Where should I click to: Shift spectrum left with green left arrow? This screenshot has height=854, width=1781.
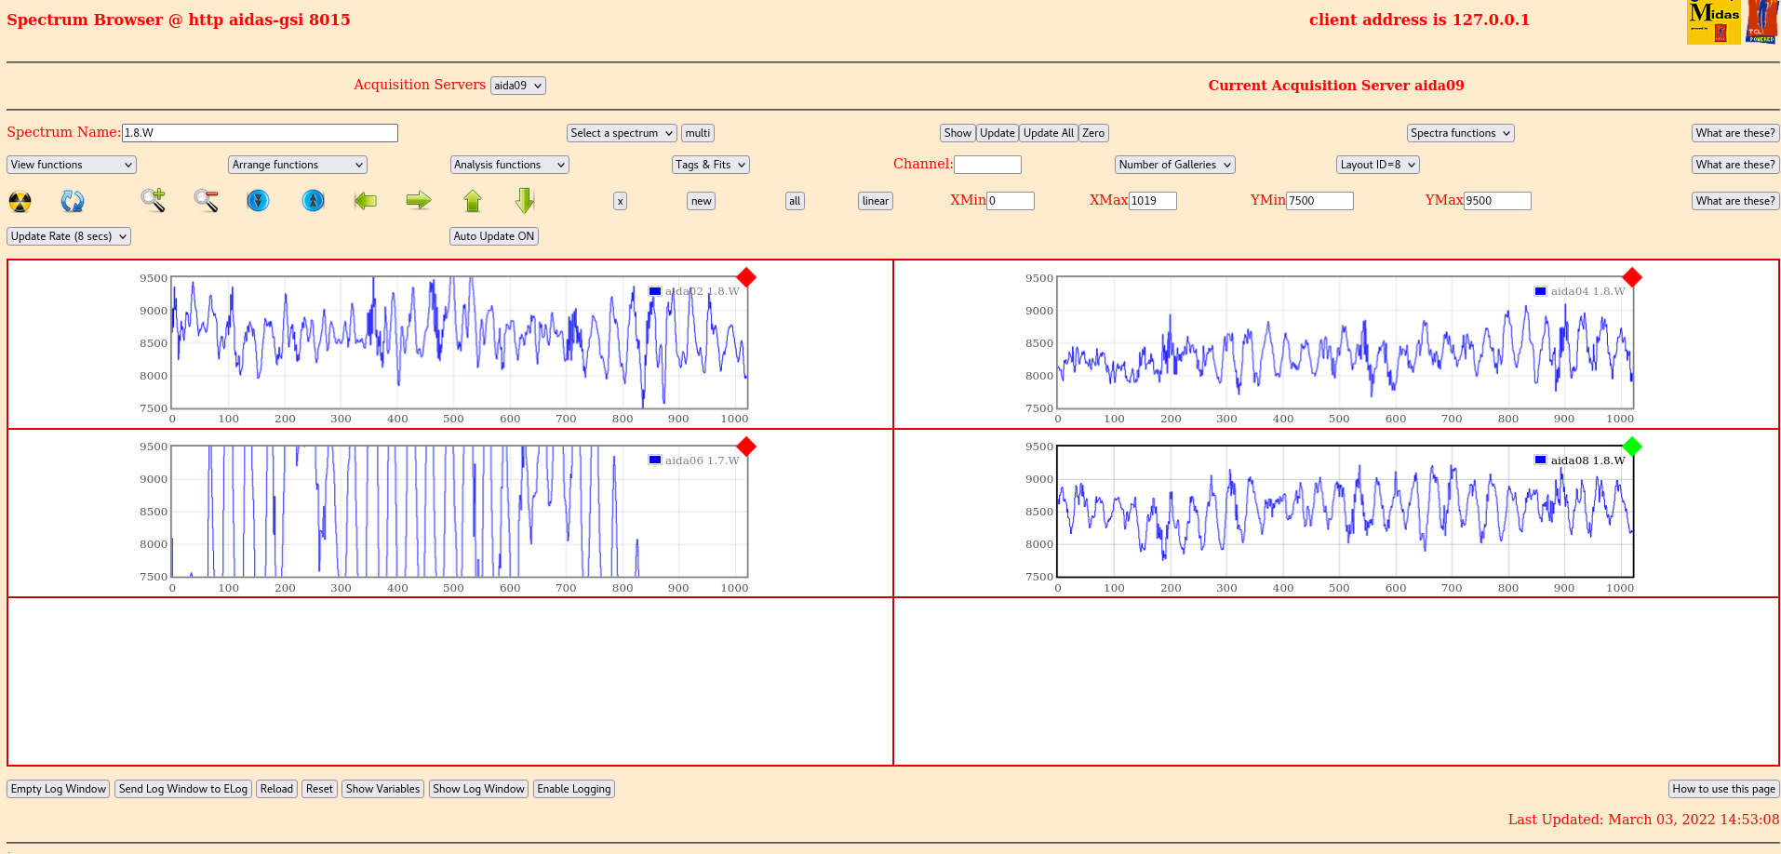[x=366, y=200]
